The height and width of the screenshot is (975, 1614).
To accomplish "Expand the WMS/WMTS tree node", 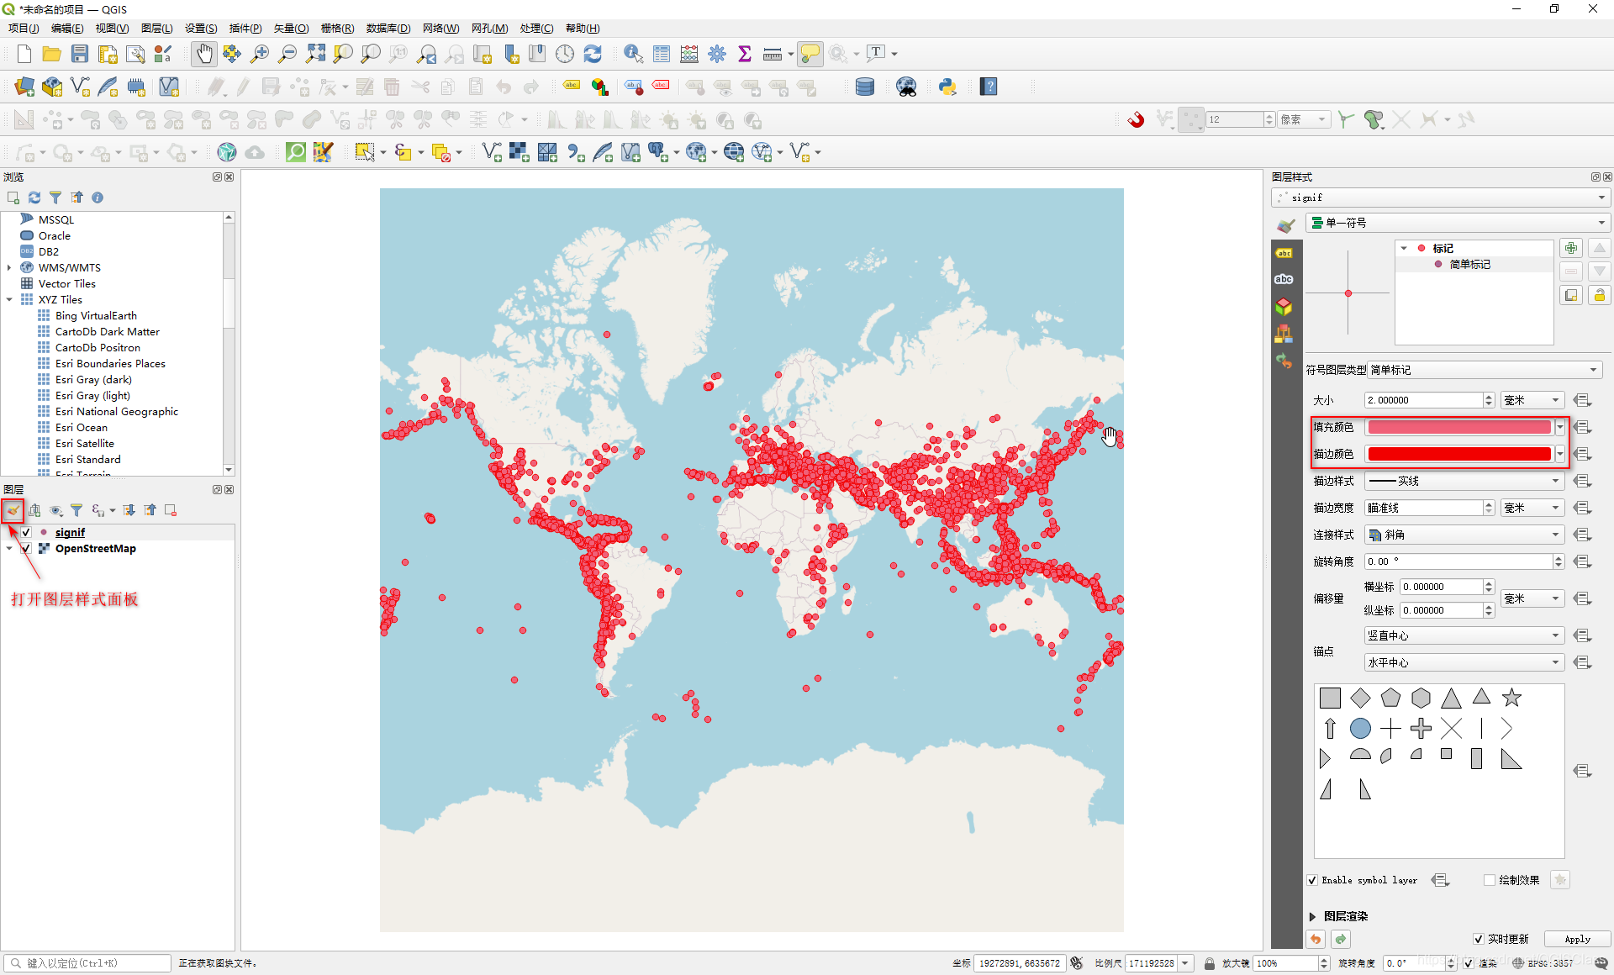I will [x=9, y=268].
